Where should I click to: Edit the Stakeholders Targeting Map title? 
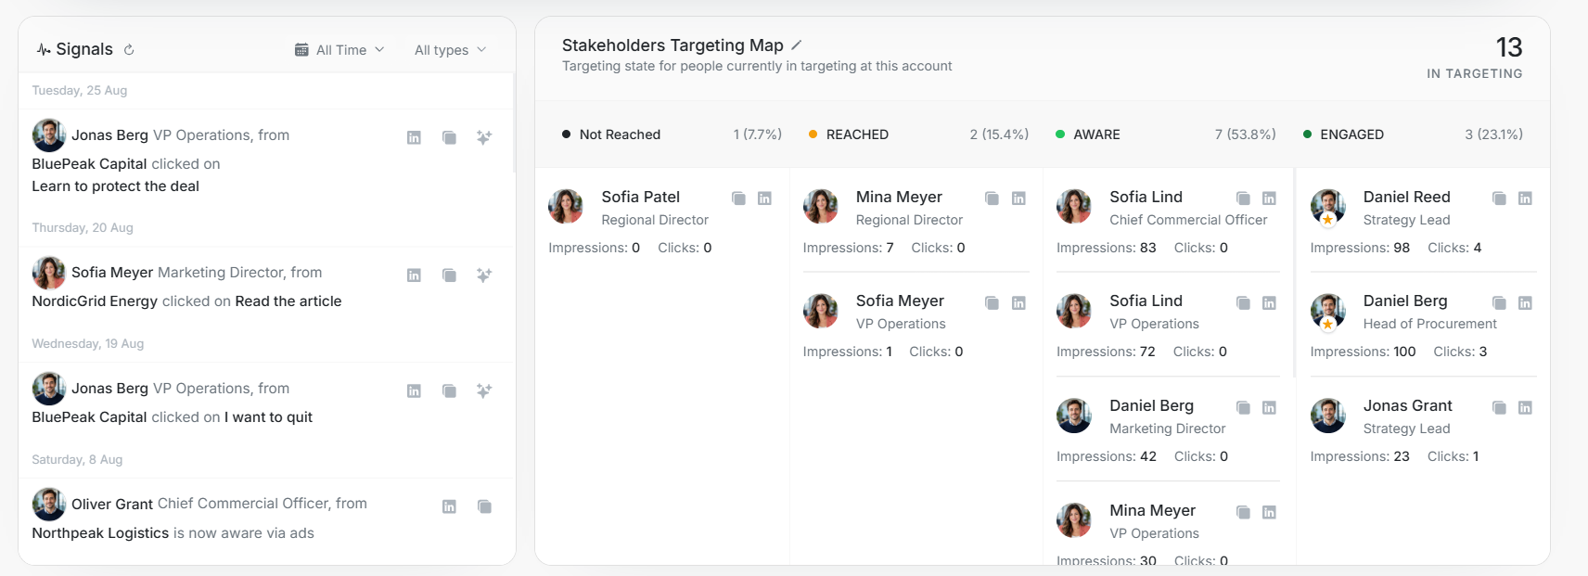796,45
